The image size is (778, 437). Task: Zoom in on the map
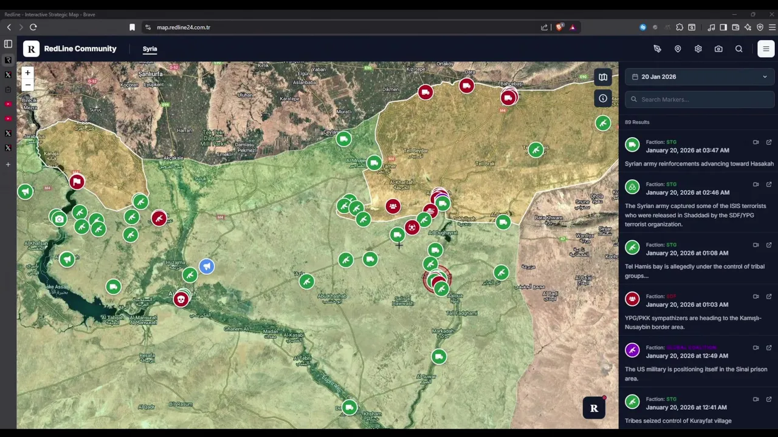coord(27,73)
